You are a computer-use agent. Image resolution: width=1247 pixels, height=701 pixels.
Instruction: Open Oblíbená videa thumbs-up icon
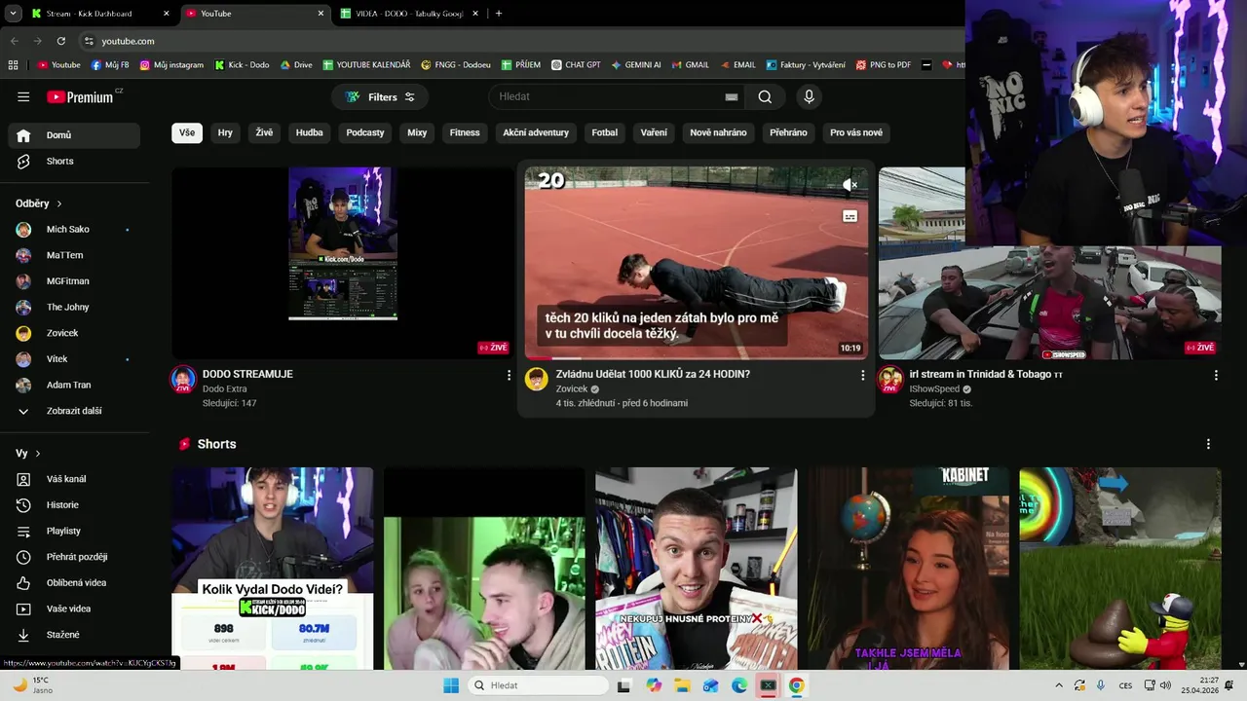tap(23, 582)
